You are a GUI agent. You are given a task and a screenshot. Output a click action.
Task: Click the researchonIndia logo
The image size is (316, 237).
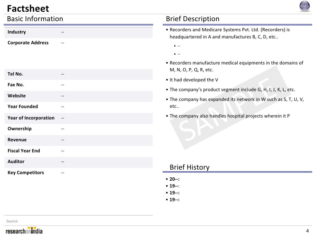24,230
